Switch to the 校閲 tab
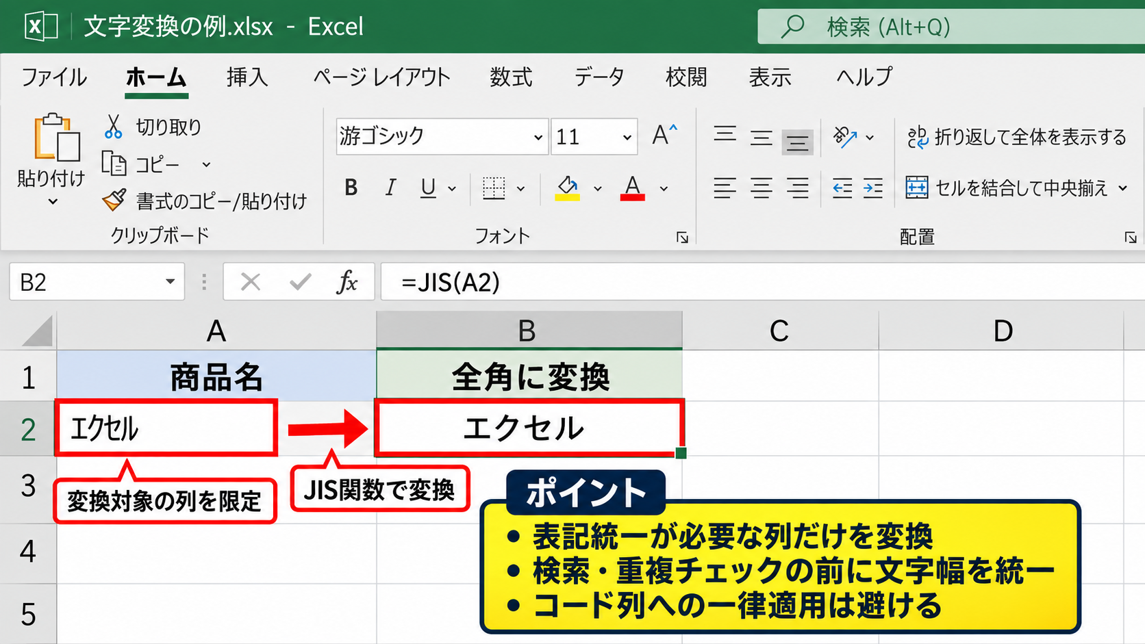Screen dimensions: 1145x644 tap(686, 77)
